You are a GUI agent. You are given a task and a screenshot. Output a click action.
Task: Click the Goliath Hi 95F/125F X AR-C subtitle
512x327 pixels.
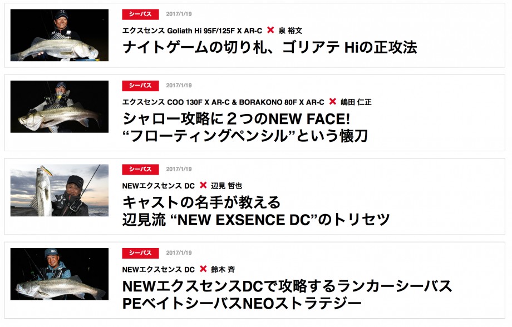(x=192, y=31)
